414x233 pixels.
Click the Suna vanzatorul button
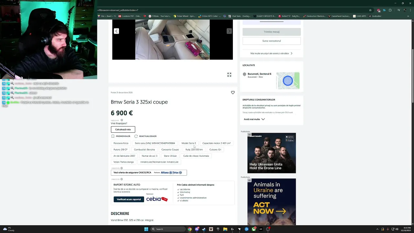[272, 41]
